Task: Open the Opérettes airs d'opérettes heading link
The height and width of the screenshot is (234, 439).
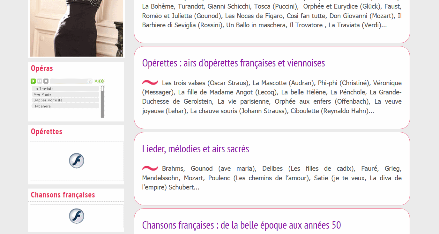Action: pos(234,63)
